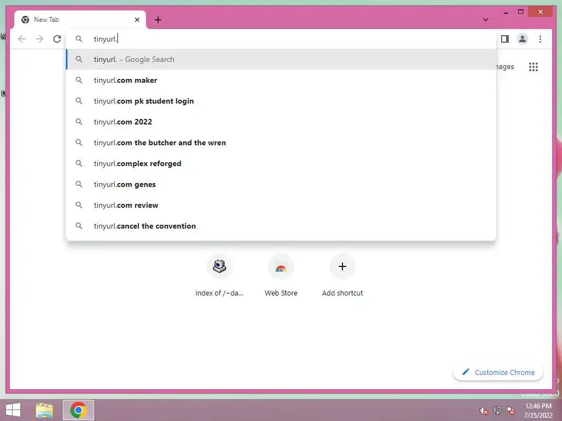The height and width of the screenshot is (421, 562).
Task: Choose suggestion 'tinyurl.com maker'
Action: 282,80
